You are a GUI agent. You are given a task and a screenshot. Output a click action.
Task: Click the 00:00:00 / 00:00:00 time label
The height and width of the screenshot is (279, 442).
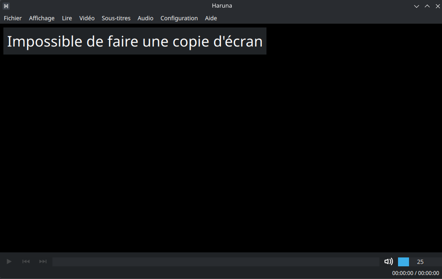click(415, 273)
